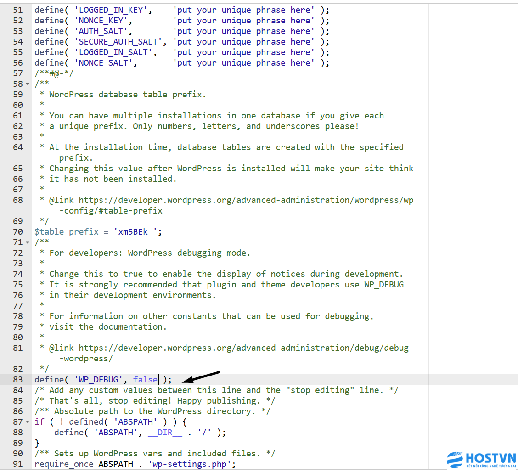Click the 'xm5BEk_' prefix string value

click(x=137, y=232)
